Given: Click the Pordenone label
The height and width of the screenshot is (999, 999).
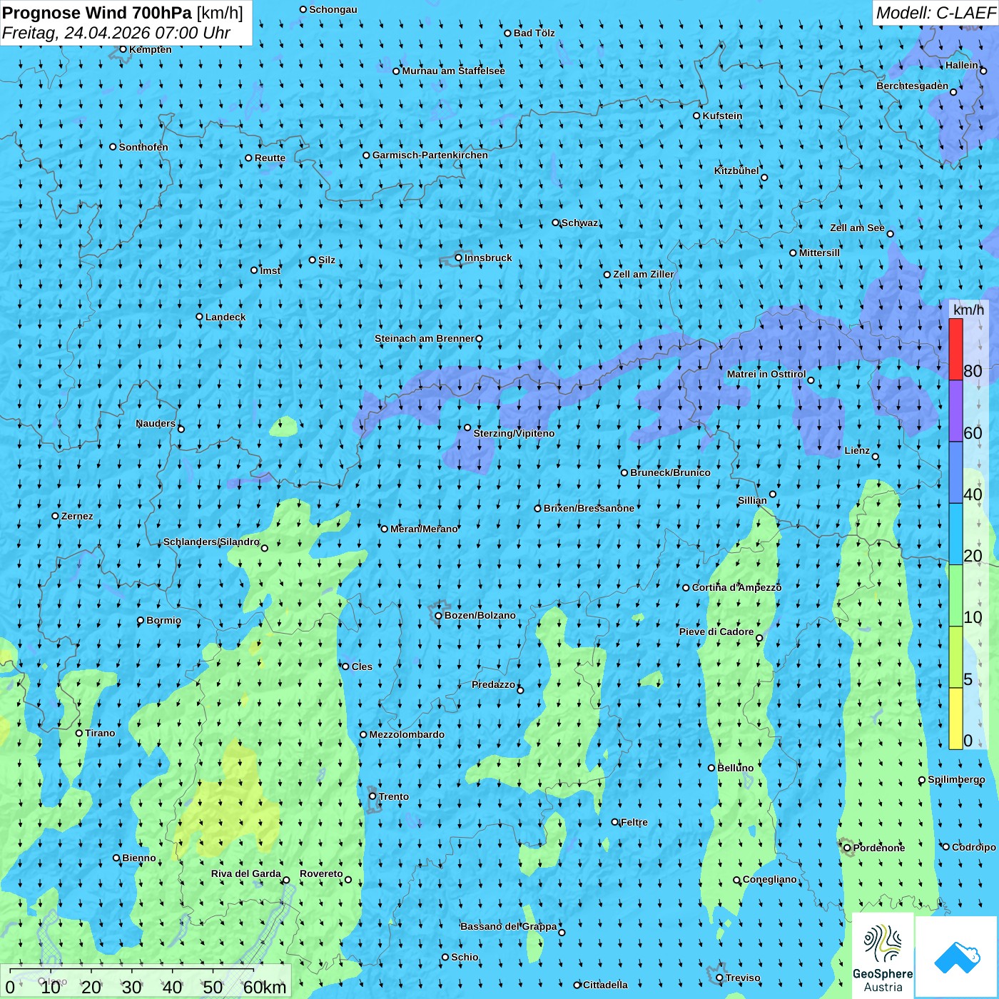Looking at the screenshot, I should tap(879, 848).
